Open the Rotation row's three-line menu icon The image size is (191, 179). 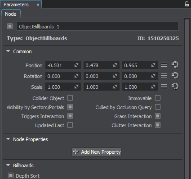164,76
